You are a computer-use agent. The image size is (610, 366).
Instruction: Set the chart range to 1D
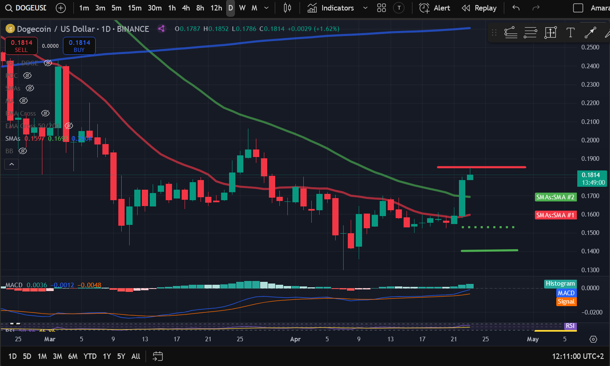pyautogui.click(x=13, y=356)
